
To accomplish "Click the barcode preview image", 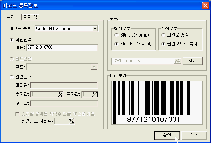I will pos(157,102).
